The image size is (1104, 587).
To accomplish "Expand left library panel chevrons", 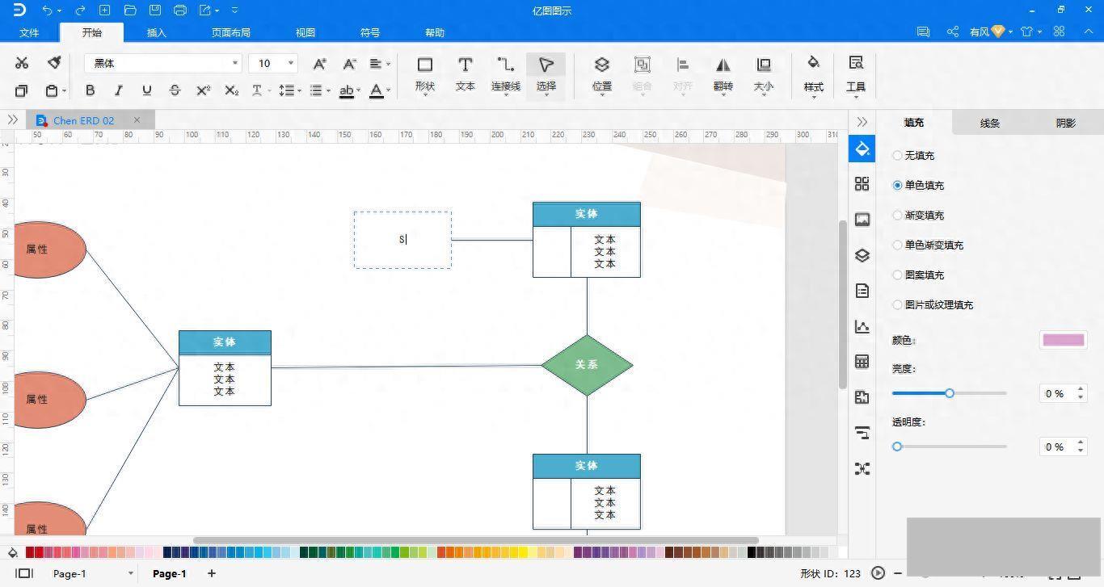I will 12,119.
